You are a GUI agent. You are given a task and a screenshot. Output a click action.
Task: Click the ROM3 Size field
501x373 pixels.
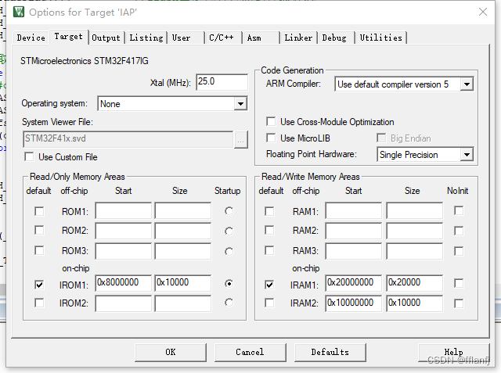(x=183, y=251)
